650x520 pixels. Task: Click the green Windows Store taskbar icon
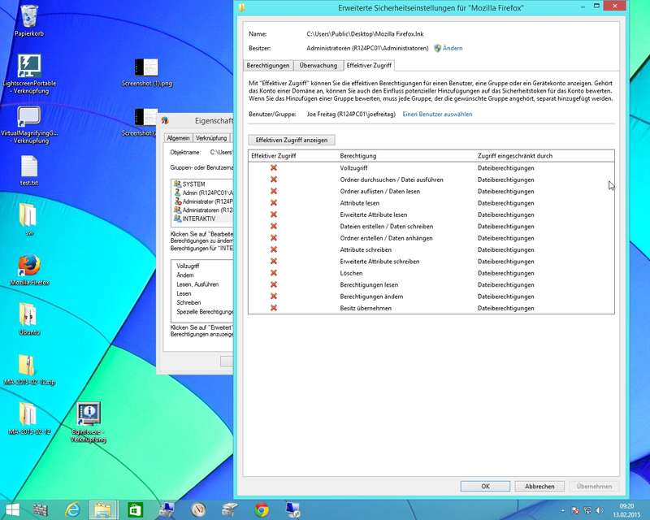click(x=136, y=509)
